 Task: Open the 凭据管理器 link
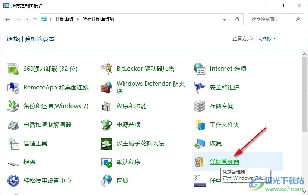(225, 162)
